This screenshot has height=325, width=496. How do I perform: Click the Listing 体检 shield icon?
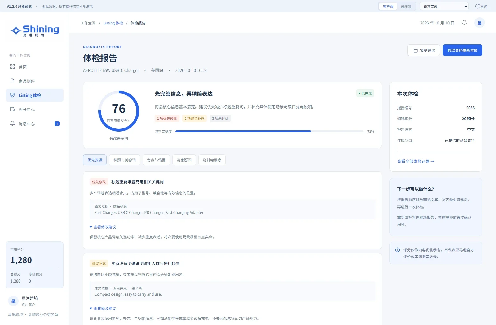[x=12, y=95]
